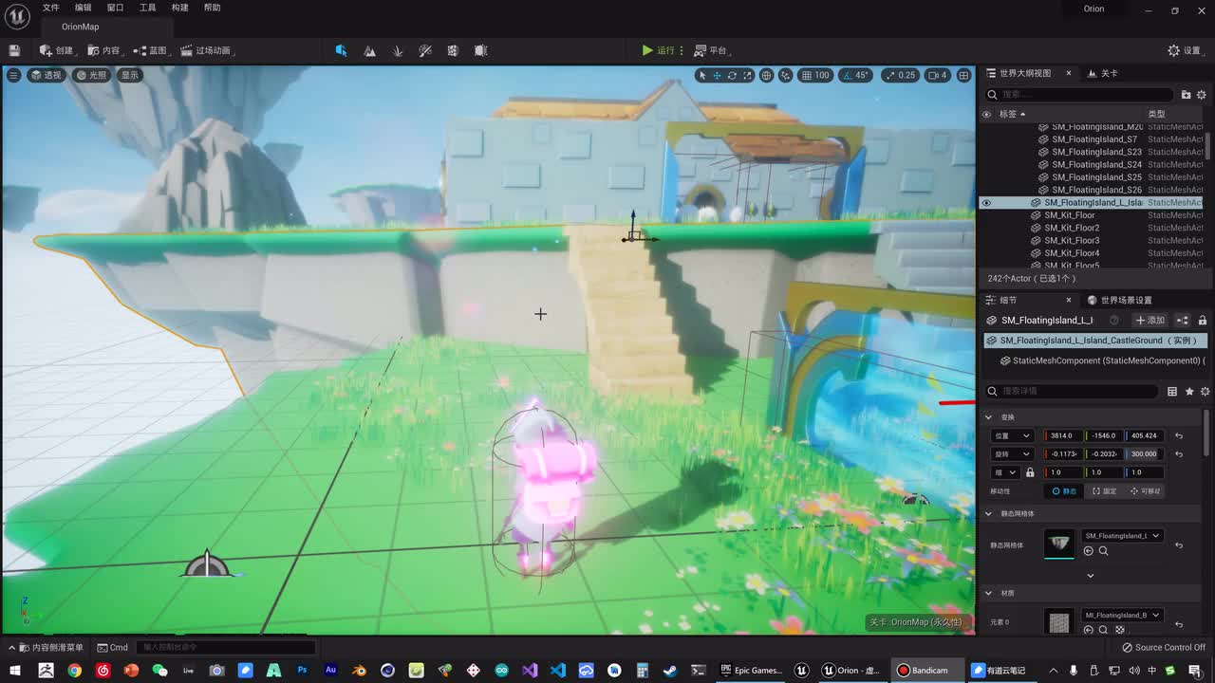Open 旋转 (Rotation) type dropdown
The image size is (1215, 683).
coord(1013,453)
